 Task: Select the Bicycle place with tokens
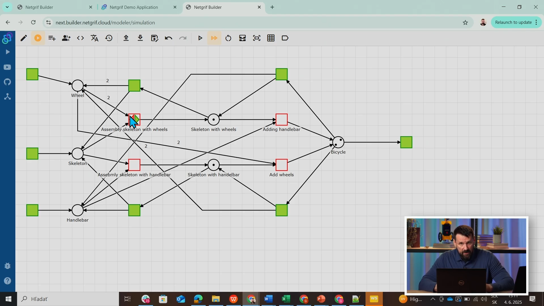point(338,142)
